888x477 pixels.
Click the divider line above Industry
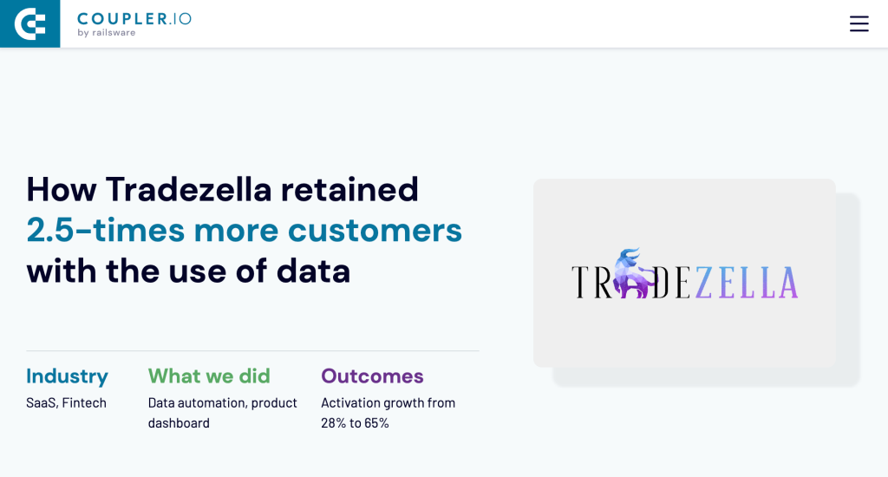pos(252,351)
